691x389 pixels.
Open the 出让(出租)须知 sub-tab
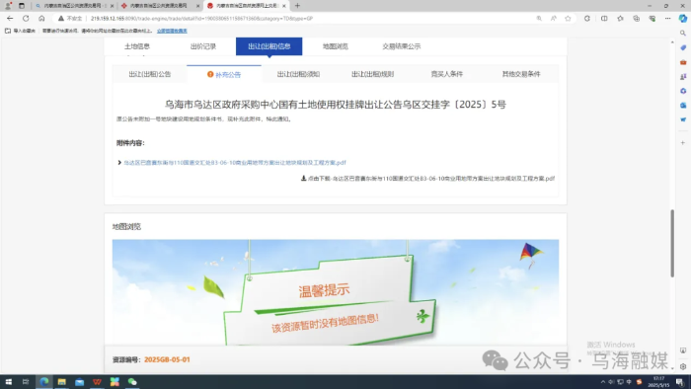298,74
